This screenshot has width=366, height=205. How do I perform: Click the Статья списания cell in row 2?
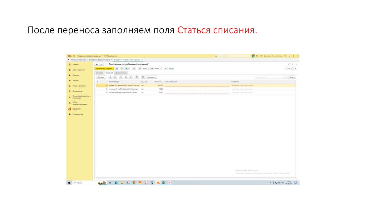tap(197, 89)
